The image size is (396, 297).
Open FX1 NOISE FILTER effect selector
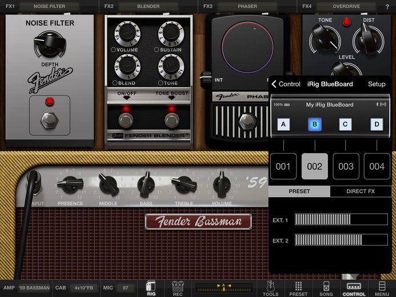click(49, 6)
